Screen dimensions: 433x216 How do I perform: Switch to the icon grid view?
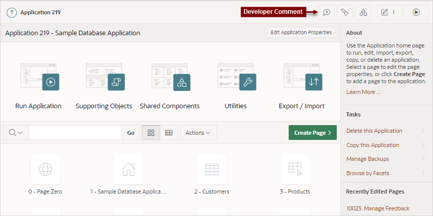(x=151, y=133)
